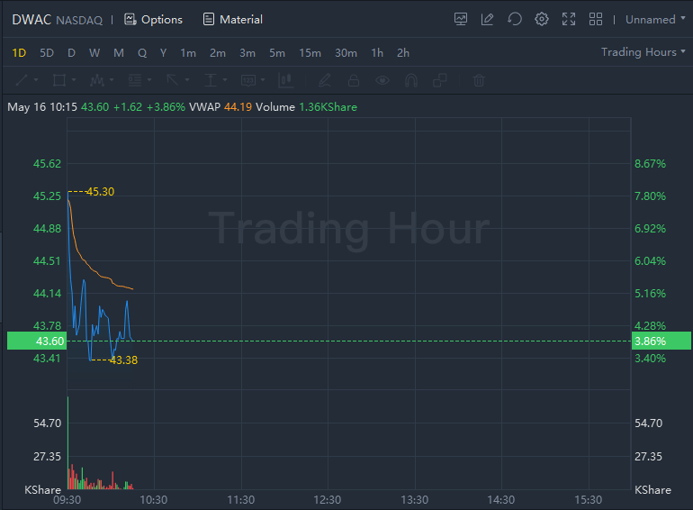
Task: Select the freehand pencil drawing tool
Action: point(324,80)
